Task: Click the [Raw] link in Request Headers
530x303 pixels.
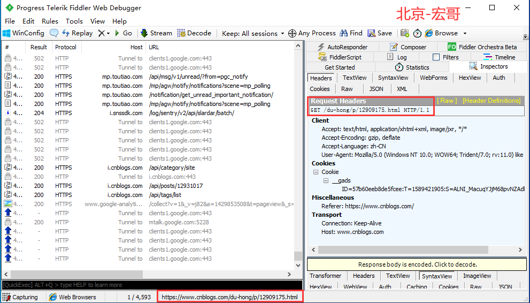Action: click(x=447, y=101)
